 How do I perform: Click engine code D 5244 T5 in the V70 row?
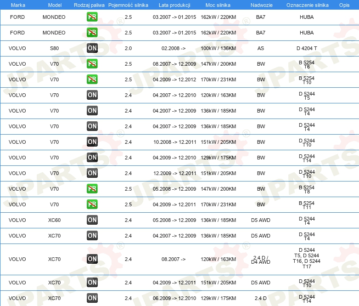pyautogui.click(x=307, y=96)
